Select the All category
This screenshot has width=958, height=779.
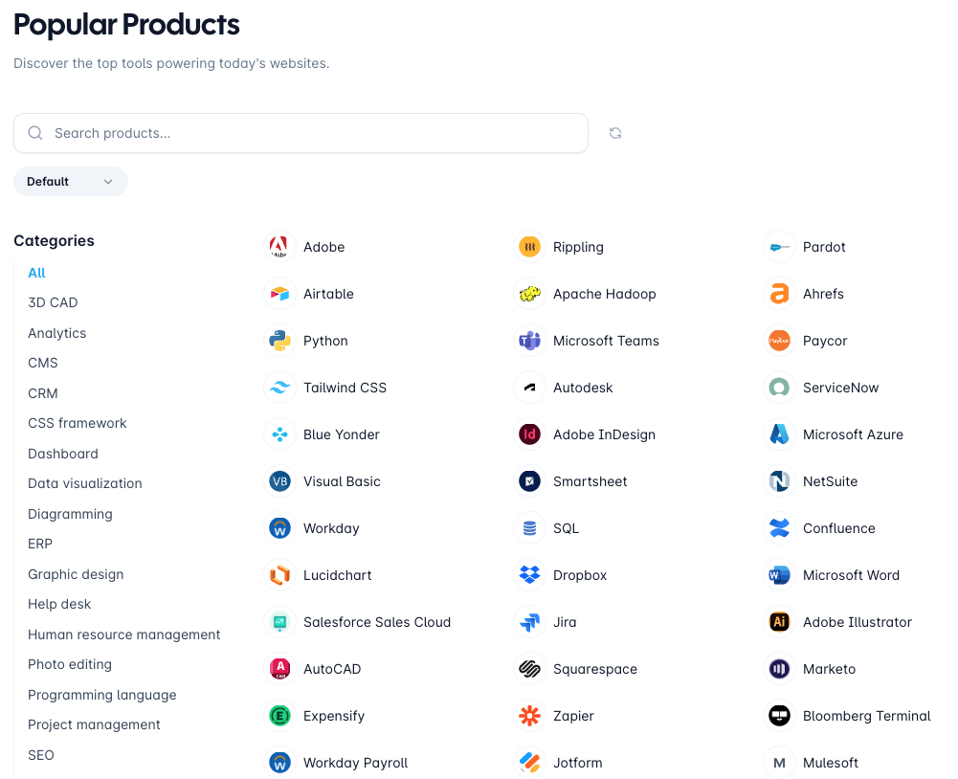click(36, 273)
